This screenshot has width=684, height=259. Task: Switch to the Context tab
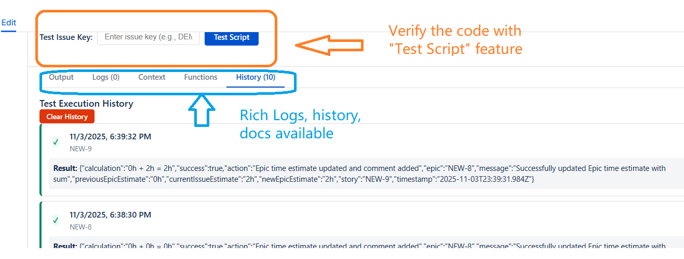152,77
